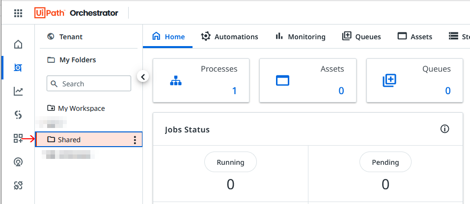This screenshot has height=204, width=470.
Task: Click the Assets card window icon
Action: click(x=282, y=80)
